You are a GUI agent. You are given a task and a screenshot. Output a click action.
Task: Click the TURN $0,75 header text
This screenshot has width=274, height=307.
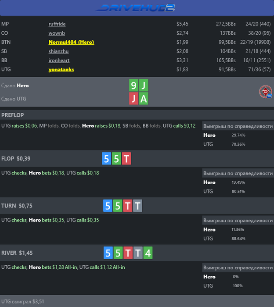point(17,206)
